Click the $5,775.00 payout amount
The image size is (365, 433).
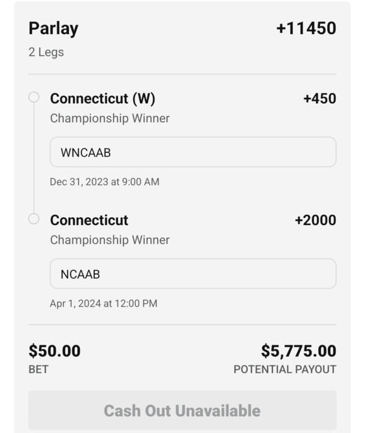click(x=299, y=351)
